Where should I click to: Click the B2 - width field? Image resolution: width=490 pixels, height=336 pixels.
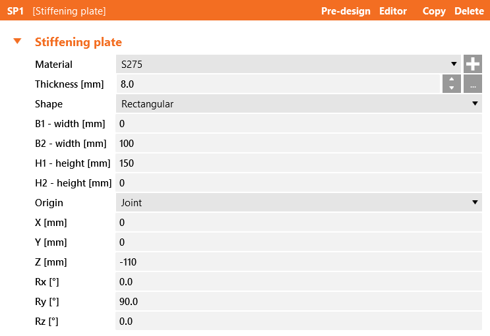click(298, 143)
